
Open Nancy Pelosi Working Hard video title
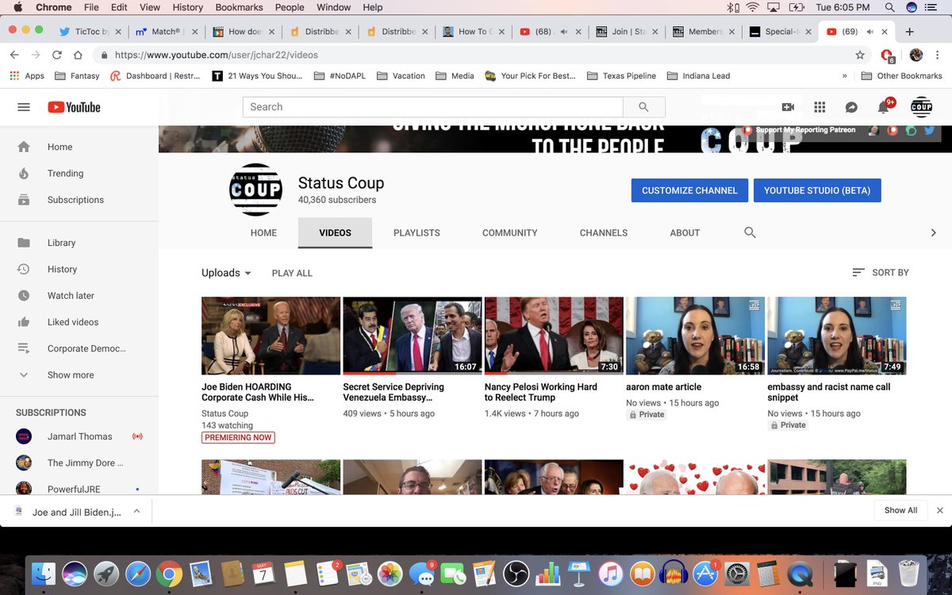tap(541, 392)
